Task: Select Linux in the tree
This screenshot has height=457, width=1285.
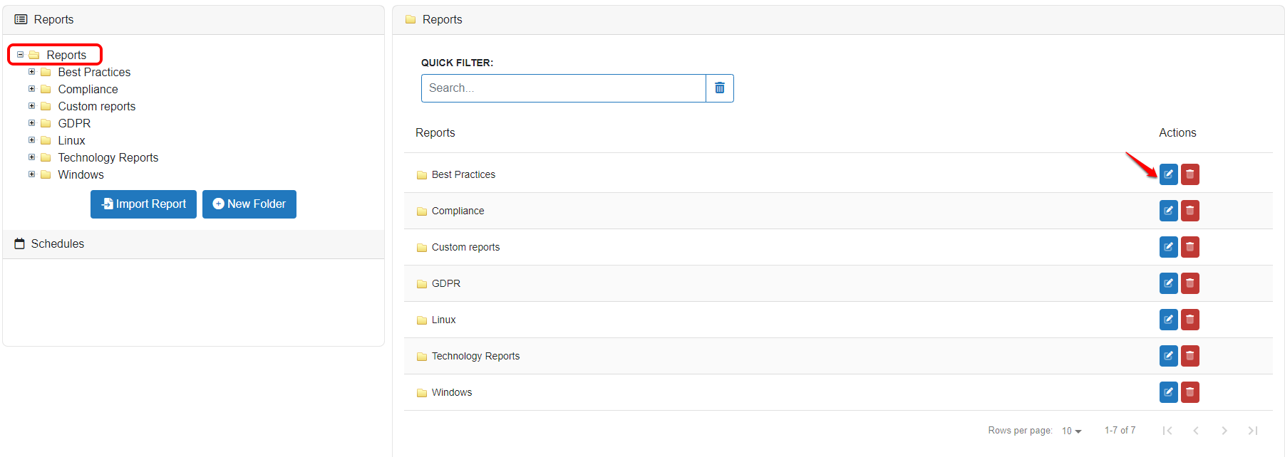Action: [71, 140]
